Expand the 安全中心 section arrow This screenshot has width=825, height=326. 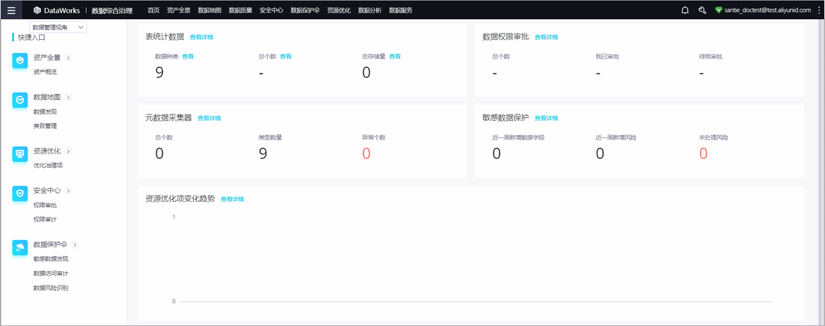68,191
